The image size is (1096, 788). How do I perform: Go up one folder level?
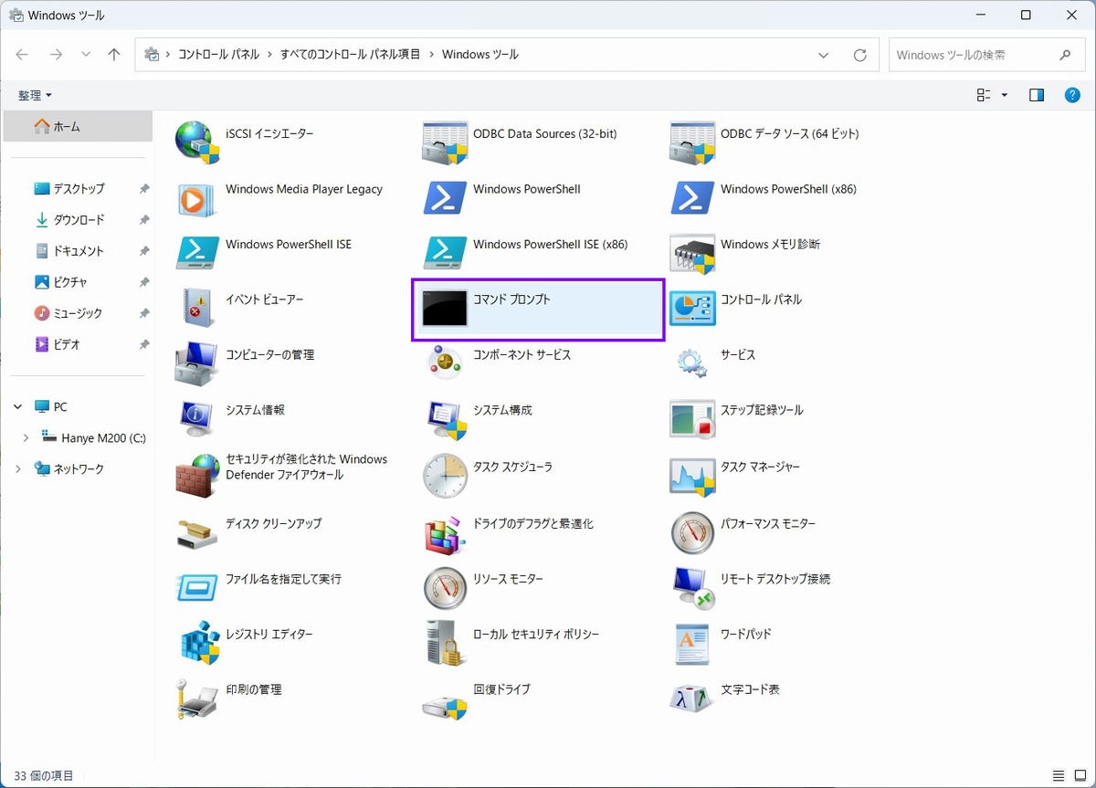(114, 55)
